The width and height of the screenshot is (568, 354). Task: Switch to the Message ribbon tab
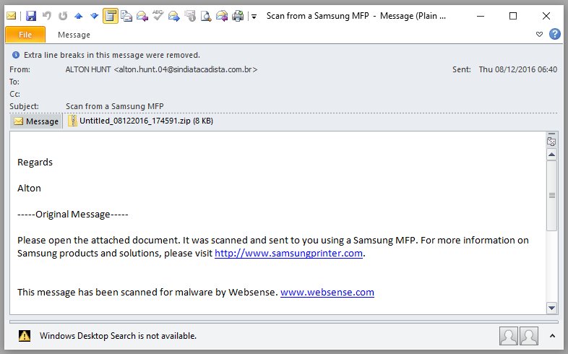[74, 35]
